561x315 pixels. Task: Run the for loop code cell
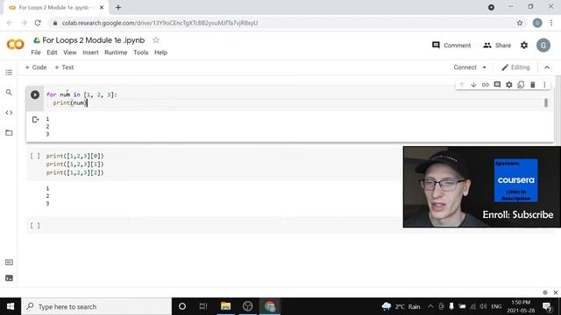(x=35, y=94)
